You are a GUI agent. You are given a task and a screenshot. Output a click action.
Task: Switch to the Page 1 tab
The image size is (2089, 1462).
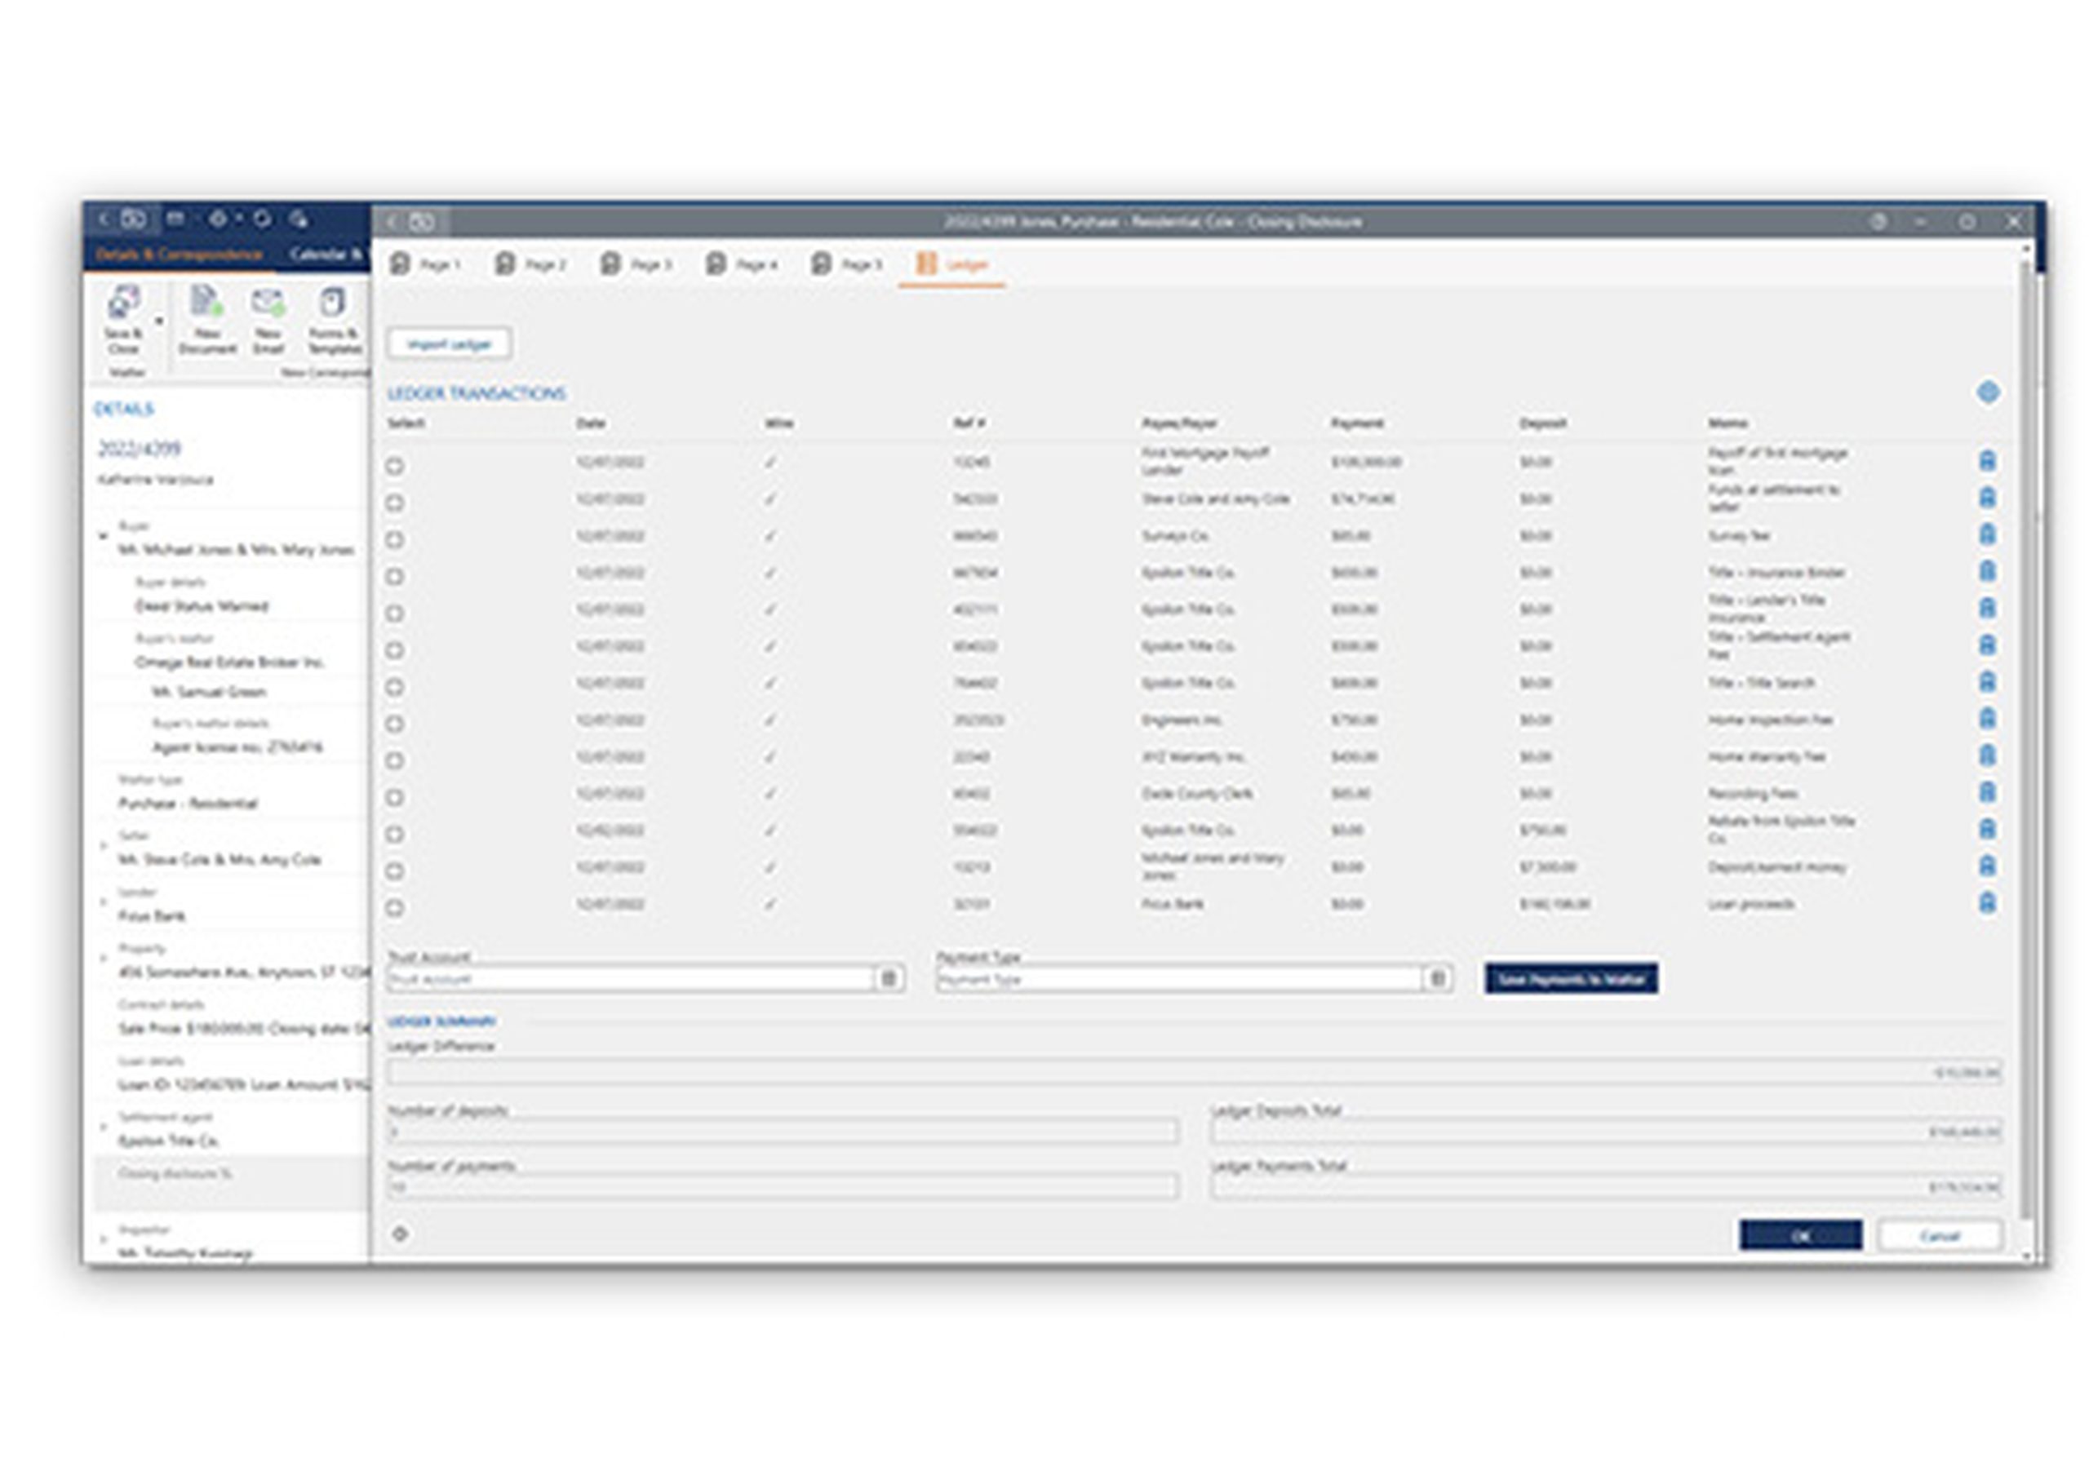click(426, 265)
